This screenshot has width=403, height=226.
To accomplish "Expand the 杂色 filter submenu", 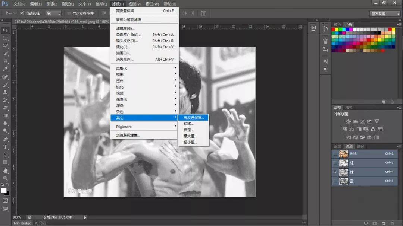I will (144, 112).
